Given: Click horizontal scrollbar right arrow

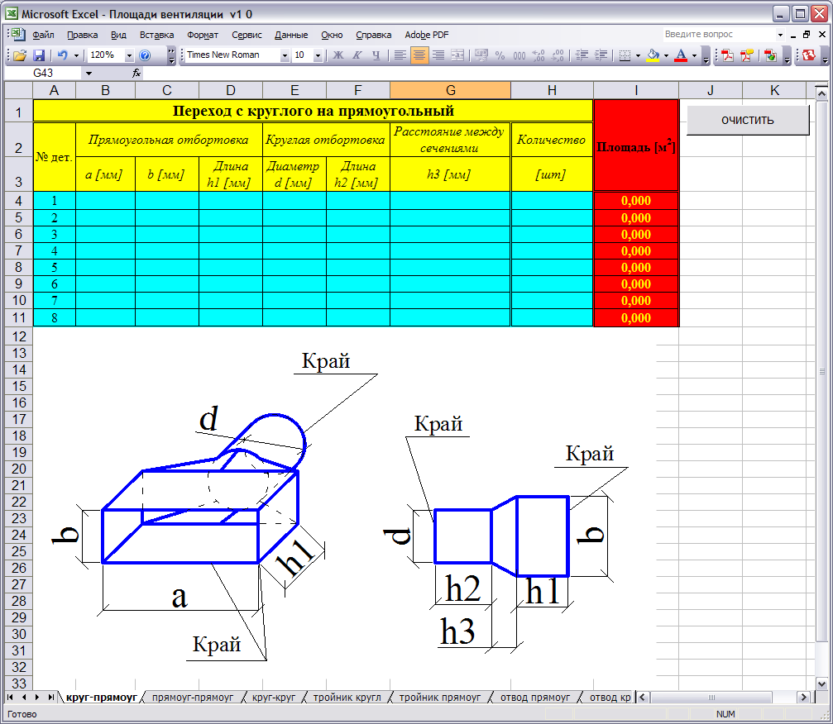Looking at the screenshot, I should [x=803, y=697].
